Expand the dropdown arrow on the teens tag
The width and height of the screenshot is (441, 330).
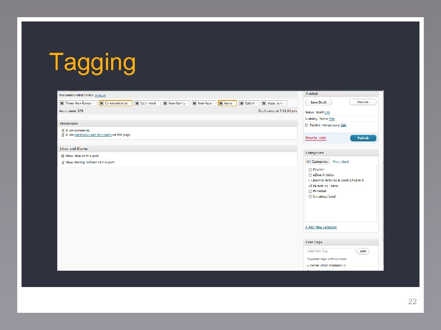(236, 104)
